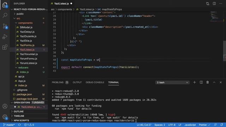Open the Source Control view icon
The image size is (226, 127).
[x=5, y=26]
